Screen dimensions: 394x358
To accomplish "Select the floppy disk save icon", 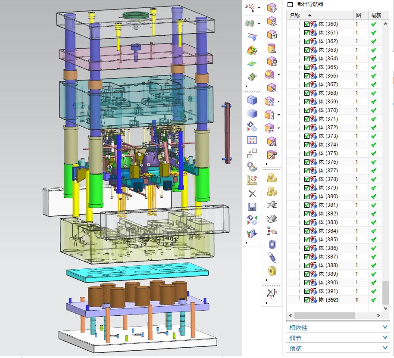I will (252, 207).
